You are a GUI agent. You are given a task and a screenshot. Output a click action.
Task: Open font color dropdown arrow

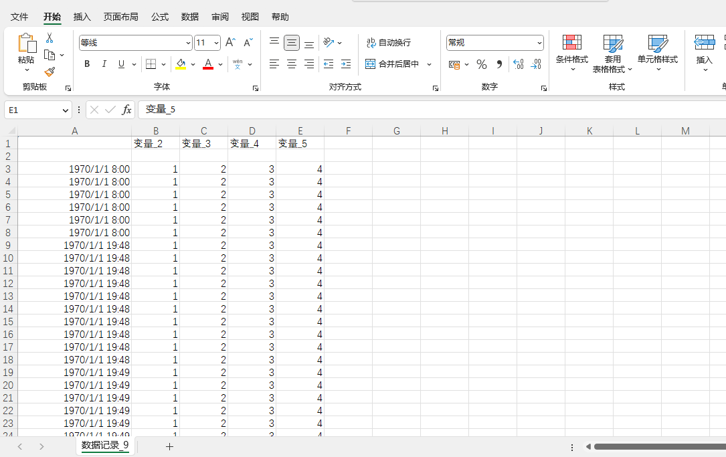[x=220, y=64]
